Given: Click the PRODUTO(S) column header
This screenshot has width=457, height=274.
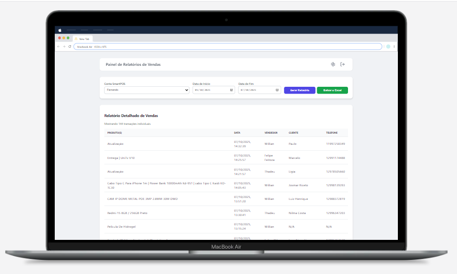Looking at the screenshot, I should coord(114,133).
